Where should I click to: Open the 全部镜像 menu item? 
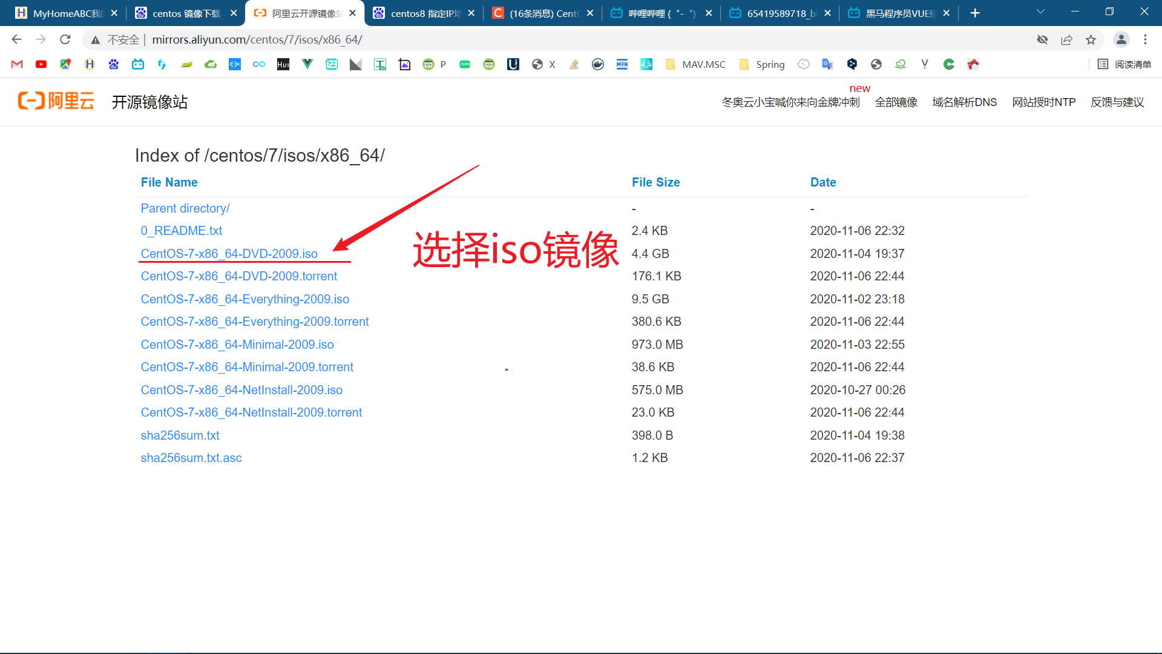(x=896, y=102)
